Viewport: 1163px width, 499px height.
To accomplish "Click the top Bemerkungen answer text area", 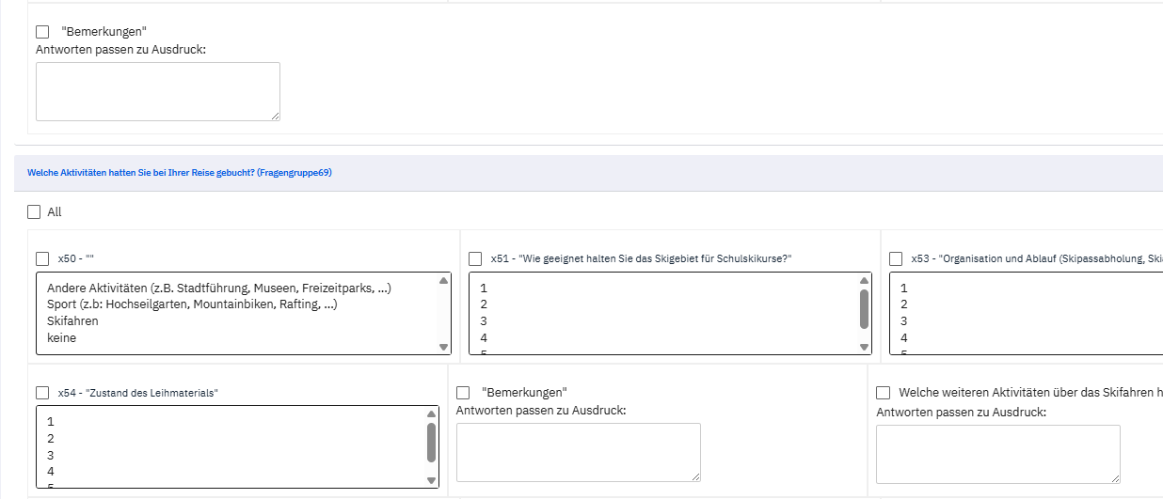I will tap(157, 91).
